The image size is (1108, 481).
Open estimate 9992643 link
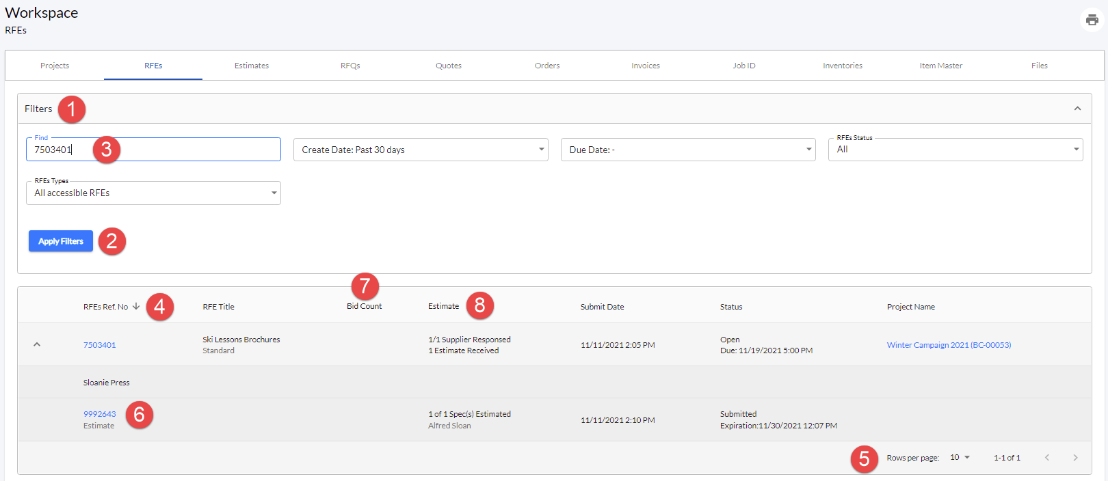pos(100,414)
